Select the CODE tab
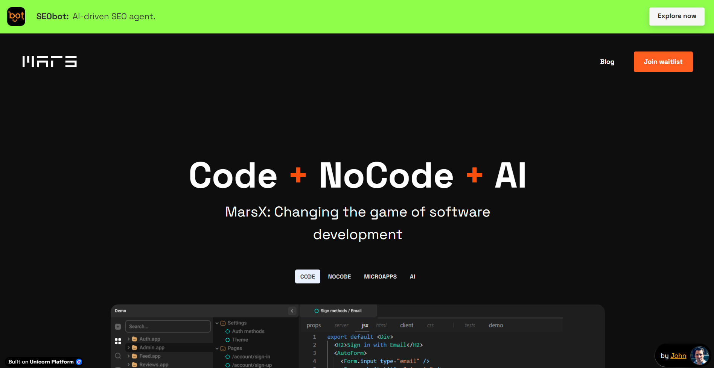The image size is (714, 368). coord(308,277)
